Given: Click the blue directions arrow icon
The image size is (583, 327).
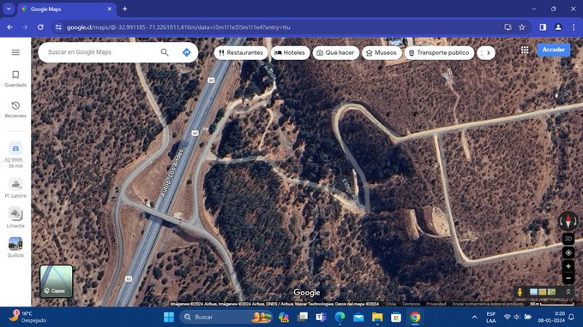Looking at the screenshot, I should [187, 52].
